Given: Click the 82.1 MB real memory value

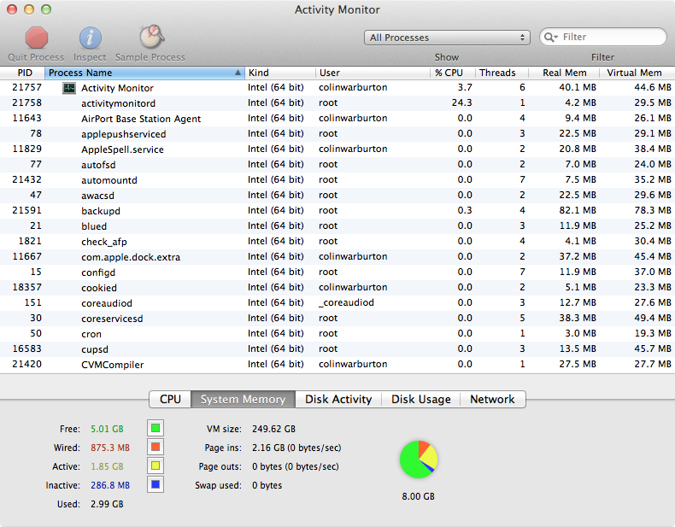Looking at the screenshot, I should tap(578, 210).
